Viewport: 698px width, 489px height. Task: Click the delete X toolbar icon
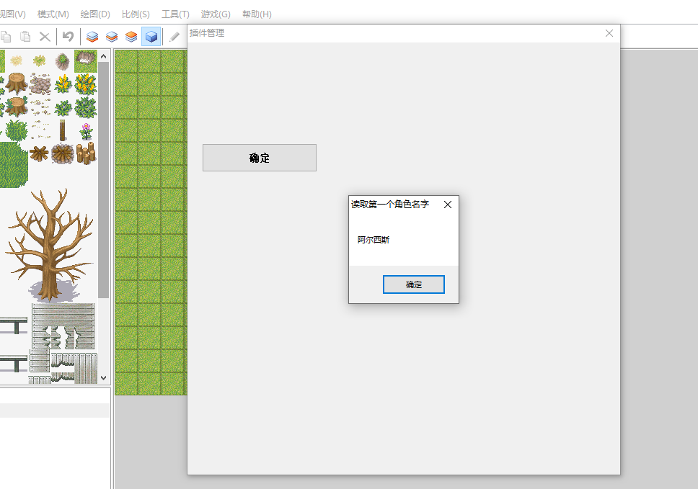[x=45, y=37]
